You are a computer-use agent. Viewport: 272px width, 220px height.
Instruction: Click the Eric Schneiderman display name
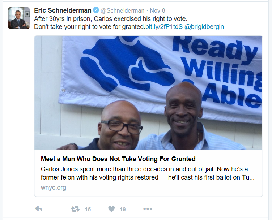(x=63, y=10)
